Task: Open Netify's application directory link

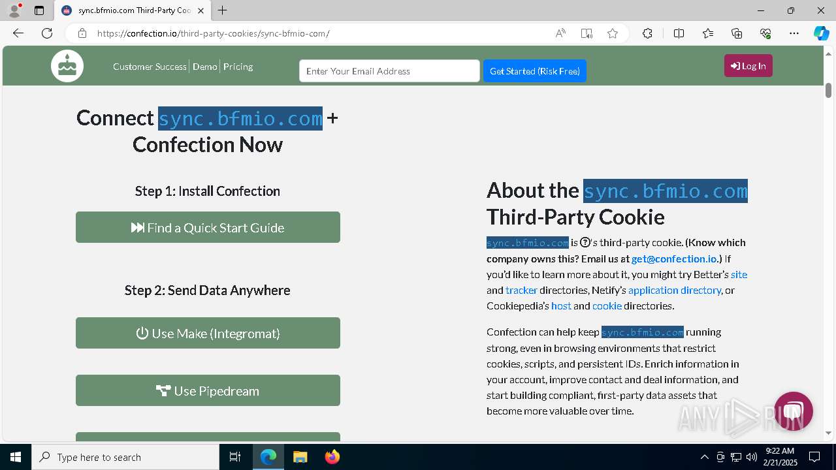Action: click(675, 290)
